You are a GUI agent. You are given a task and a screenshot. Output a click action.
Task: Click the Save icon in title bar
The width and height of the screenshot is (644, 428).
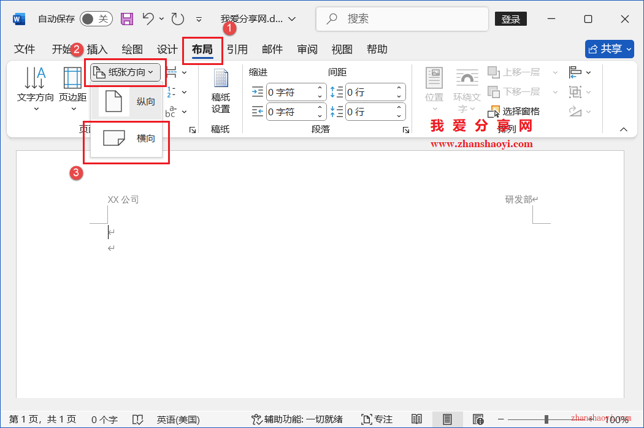point(127,19)
